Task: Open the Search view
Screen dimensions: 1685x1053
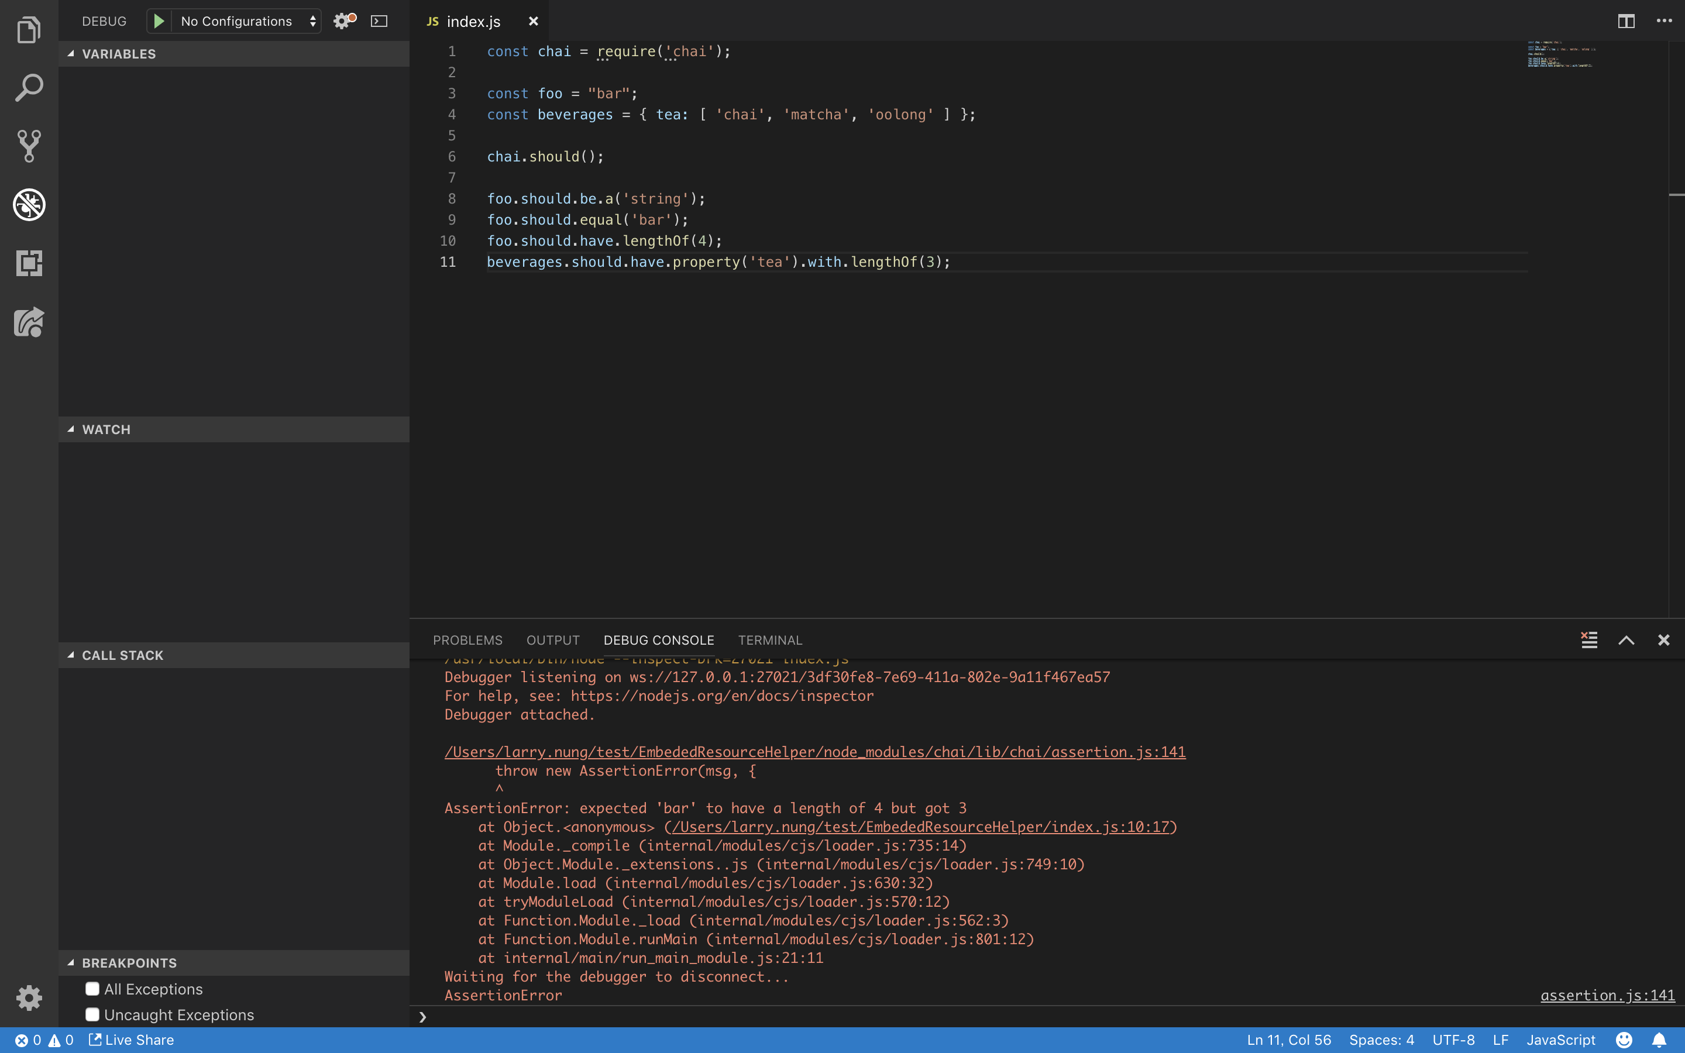Action: [x=29, y=88]
